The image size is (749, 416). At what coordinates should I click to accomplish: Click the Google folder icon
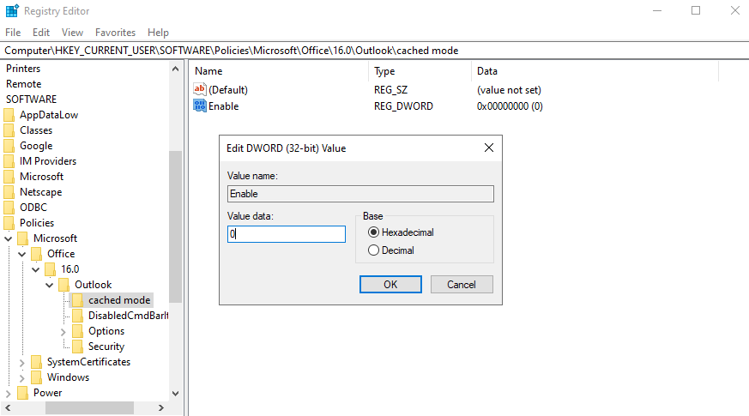pos(9,146)
